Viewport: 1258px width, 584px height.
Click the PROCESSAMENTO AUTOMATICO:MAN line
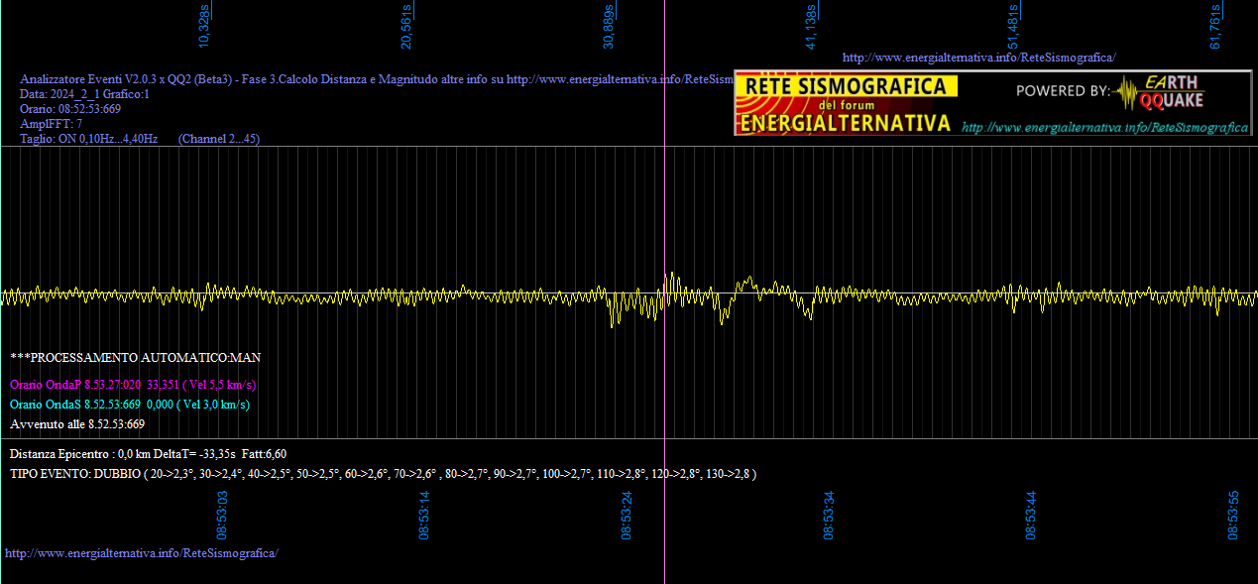136,357
